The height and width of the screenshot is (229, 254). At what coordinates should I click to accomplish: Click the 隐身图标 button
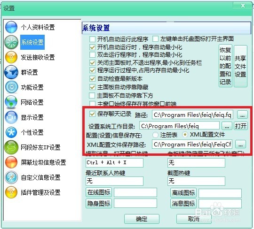click(x=99, y=203)
